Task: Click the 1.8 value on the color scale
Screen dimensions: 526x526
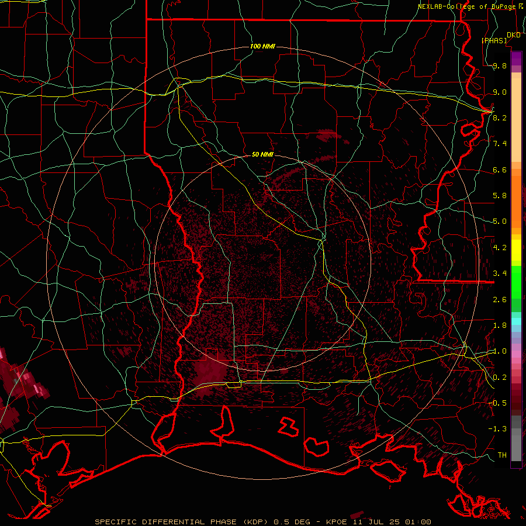Action: (500, 326)
